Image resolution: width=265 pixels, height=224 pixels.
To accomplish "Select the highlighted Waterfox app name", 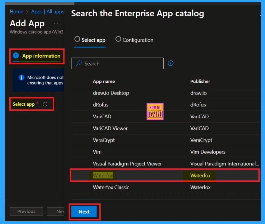I will click(103, 176).
